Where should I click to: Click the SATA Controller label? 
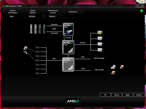pos(99,58)
